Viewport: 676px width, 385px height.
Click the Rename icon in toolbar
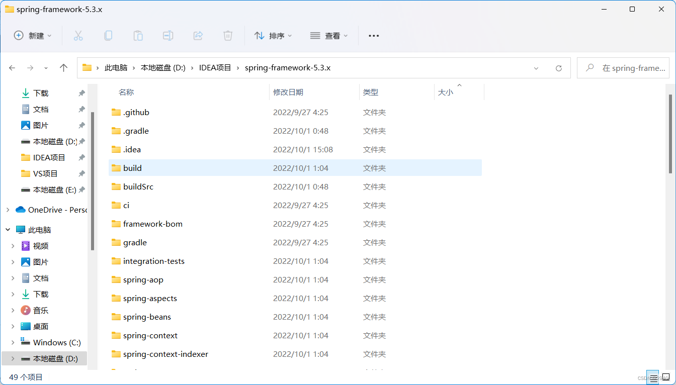(168, 36)
